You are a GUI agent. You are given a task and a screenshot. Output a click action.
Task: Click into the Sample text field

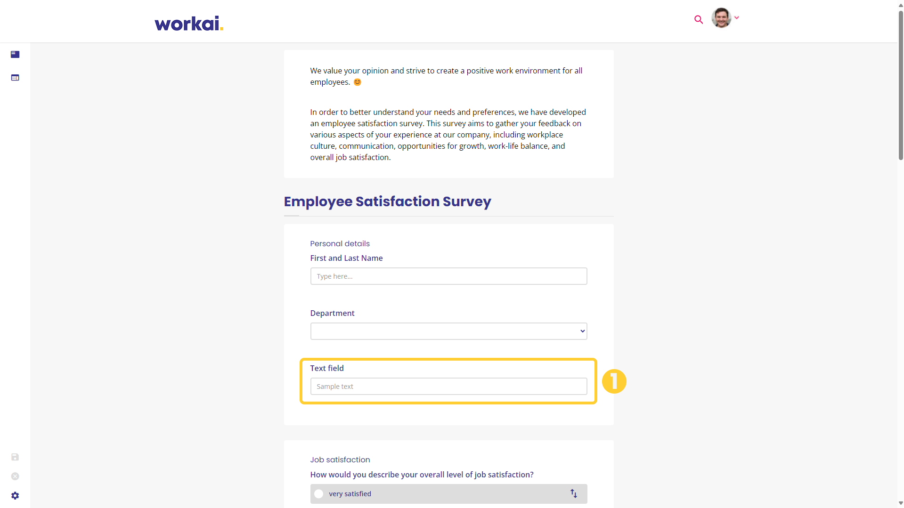point(448,387)
